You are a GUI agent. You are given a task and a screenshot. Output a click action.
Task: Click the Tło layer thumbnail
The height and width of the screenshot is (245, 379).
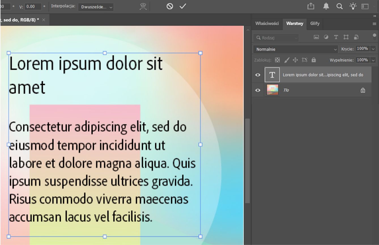pyautogui.click(x=272, y=90)
